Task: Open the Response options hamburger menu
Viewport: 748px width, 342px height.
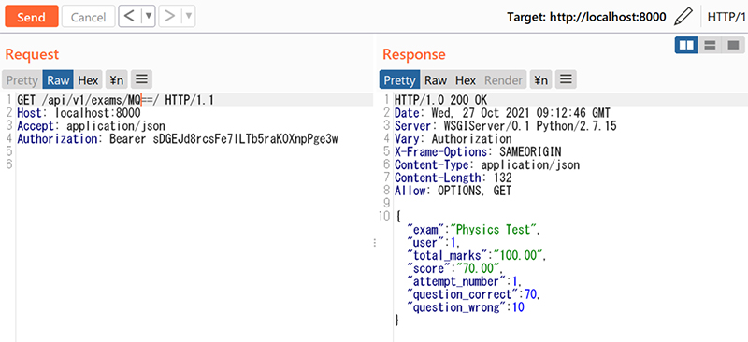Action: [x=566, y=80]
